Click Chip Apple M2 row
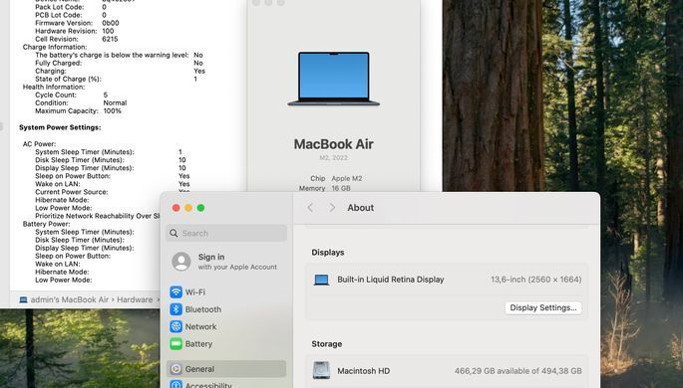The image size is (683, 388). 336,178
